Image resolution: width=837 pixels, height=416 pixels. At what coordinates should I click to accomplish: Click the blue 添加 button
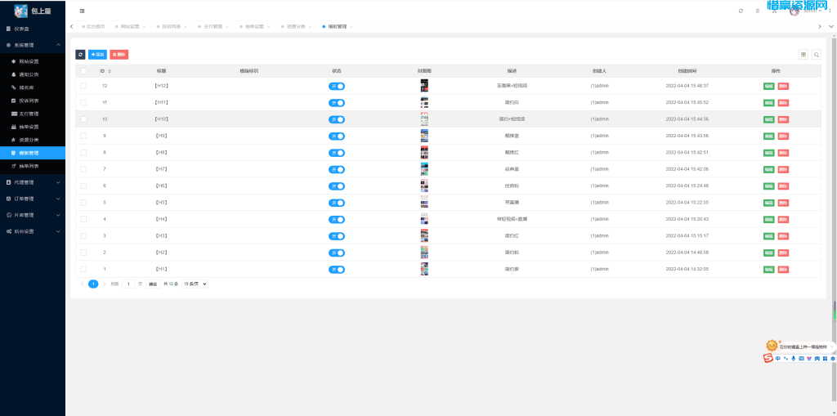coord(97,55)
